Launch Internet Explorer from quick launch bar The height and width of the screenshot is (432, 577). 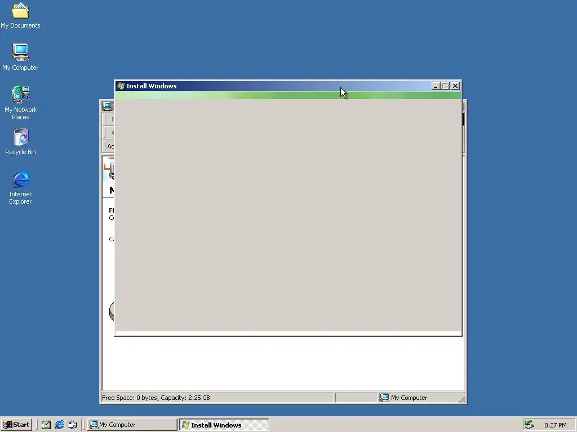pos(59,425)
